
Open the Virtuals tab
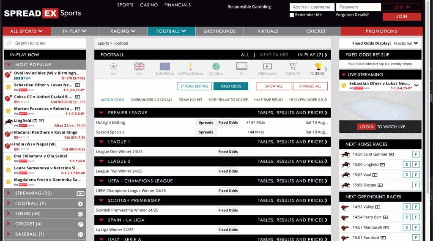(x=268, y=31)
